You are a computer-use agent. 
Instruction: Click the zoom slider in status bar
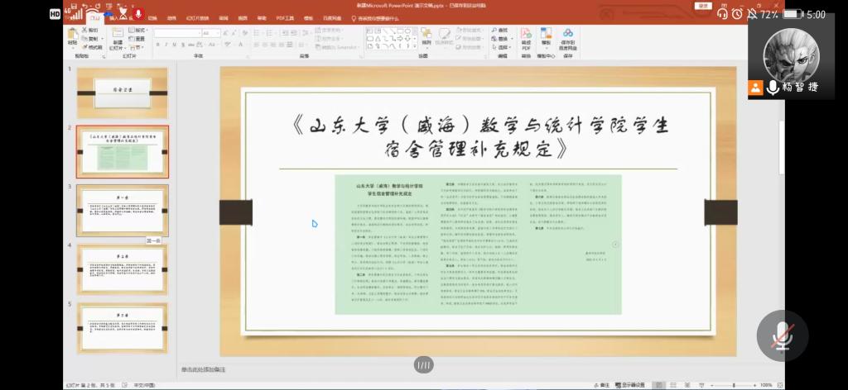click(x=733, y=385)
